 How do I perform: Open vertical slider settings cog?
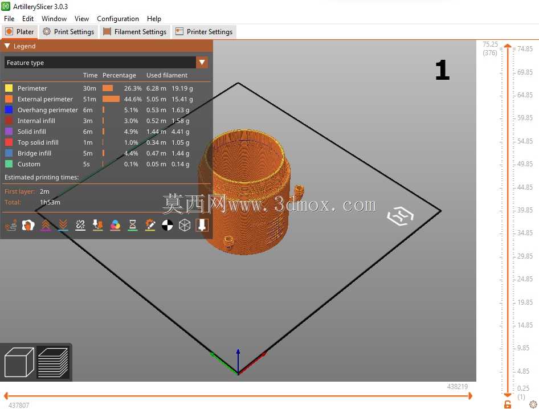point(533,404)
